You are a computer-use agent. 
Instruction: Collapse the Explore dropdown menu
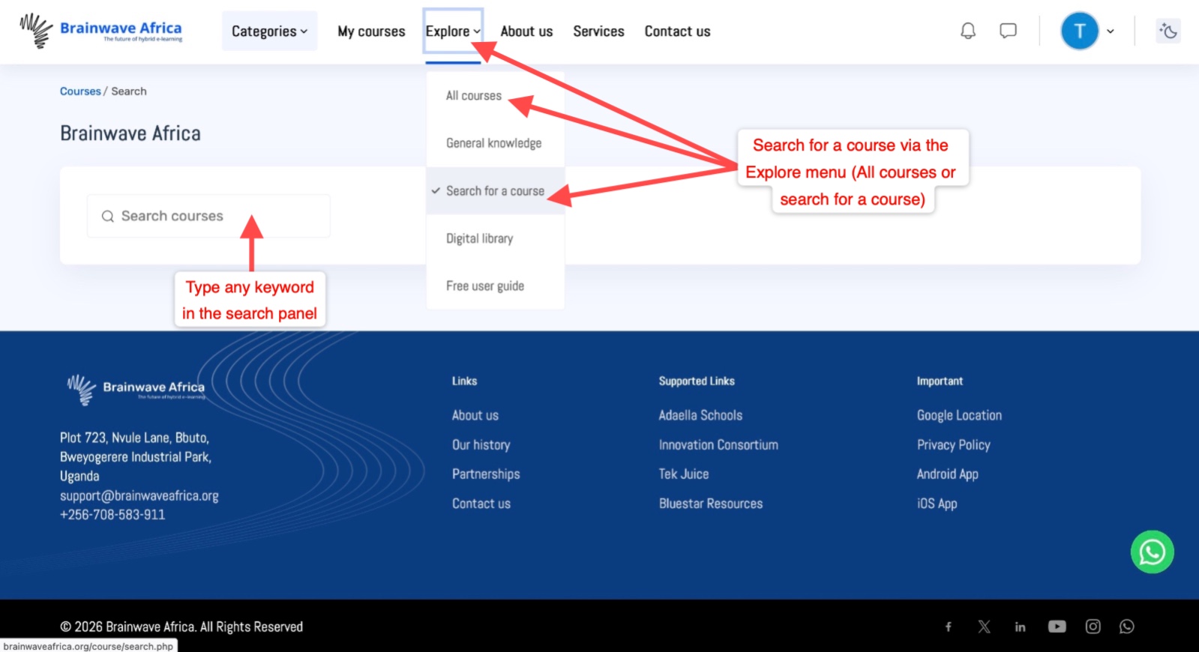(x=453, y=31)
